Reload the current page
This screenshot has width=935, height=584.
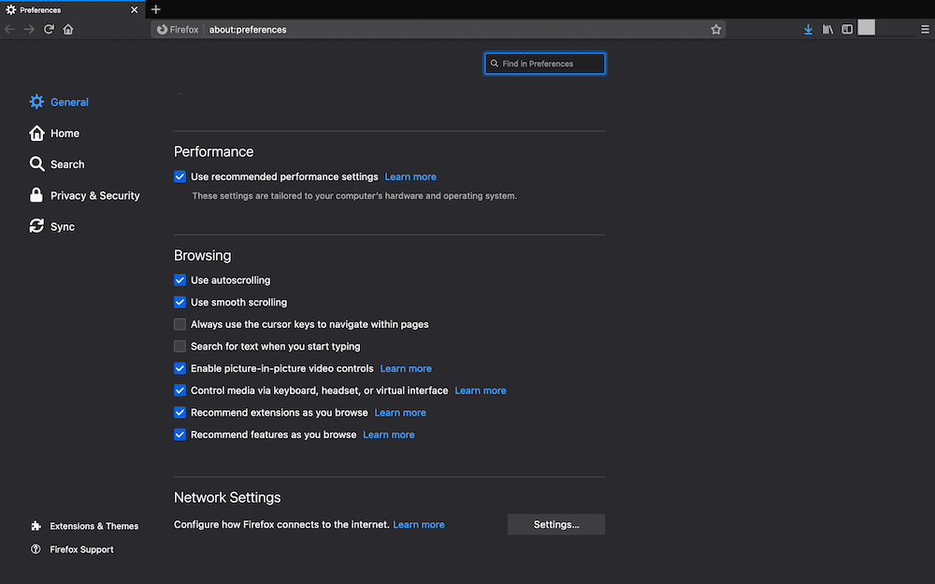tap(49, 29)
